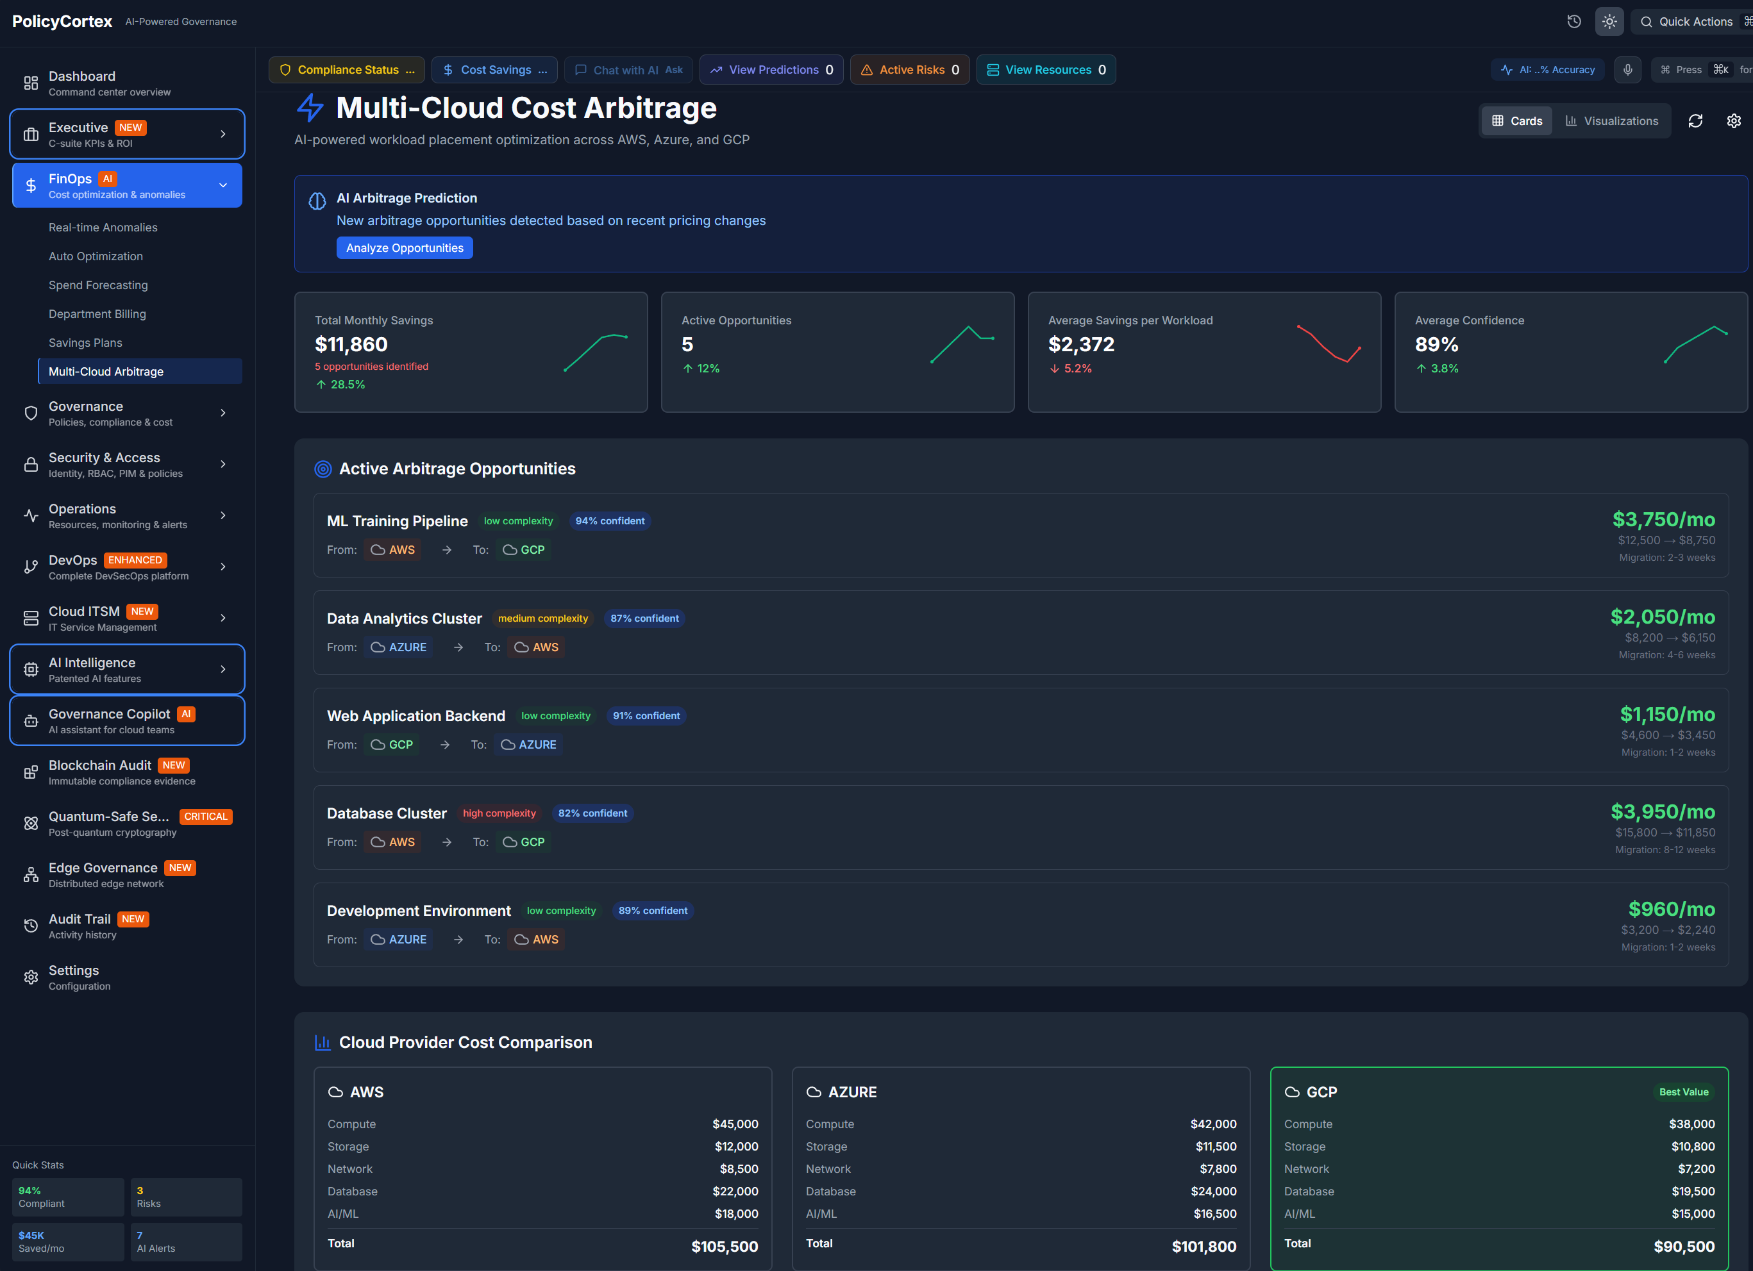Click the target icon beside Active Arbitrage Opportunities
Viewport: 1753px width, 1271px height.
[x=323, y=469]
